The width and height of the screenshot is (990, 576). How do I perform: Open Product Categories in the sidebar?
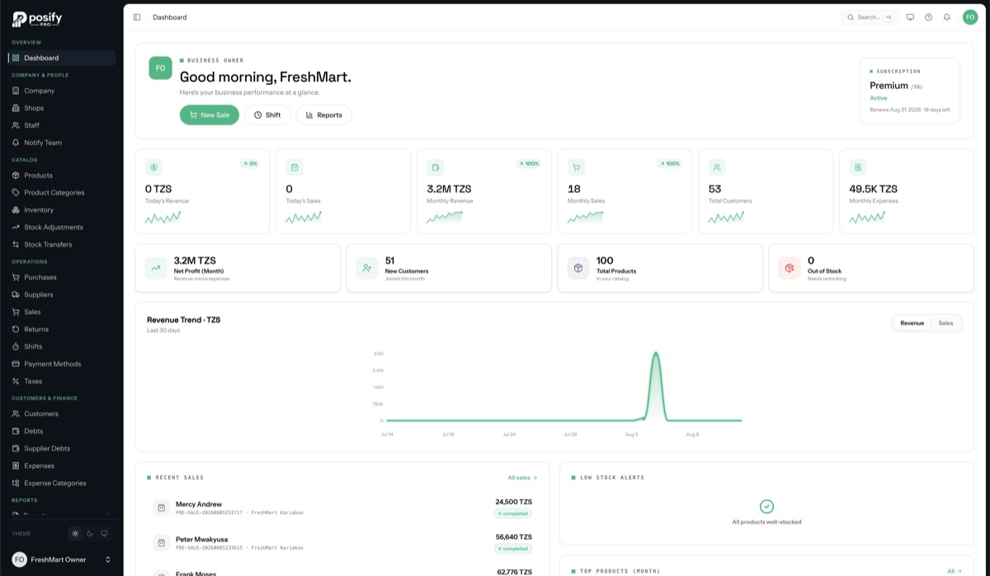[62, 192]
